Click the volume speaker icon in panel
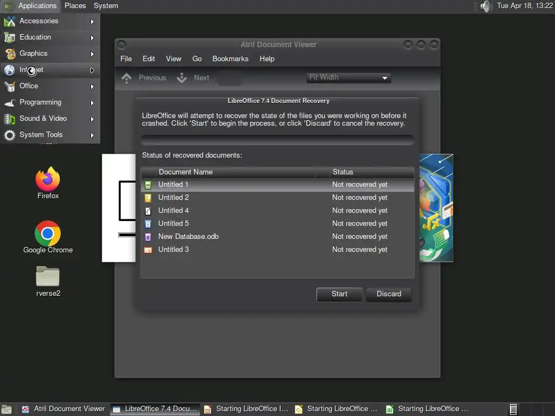Screen dimensions: 555x416 [x=486, y=6]
